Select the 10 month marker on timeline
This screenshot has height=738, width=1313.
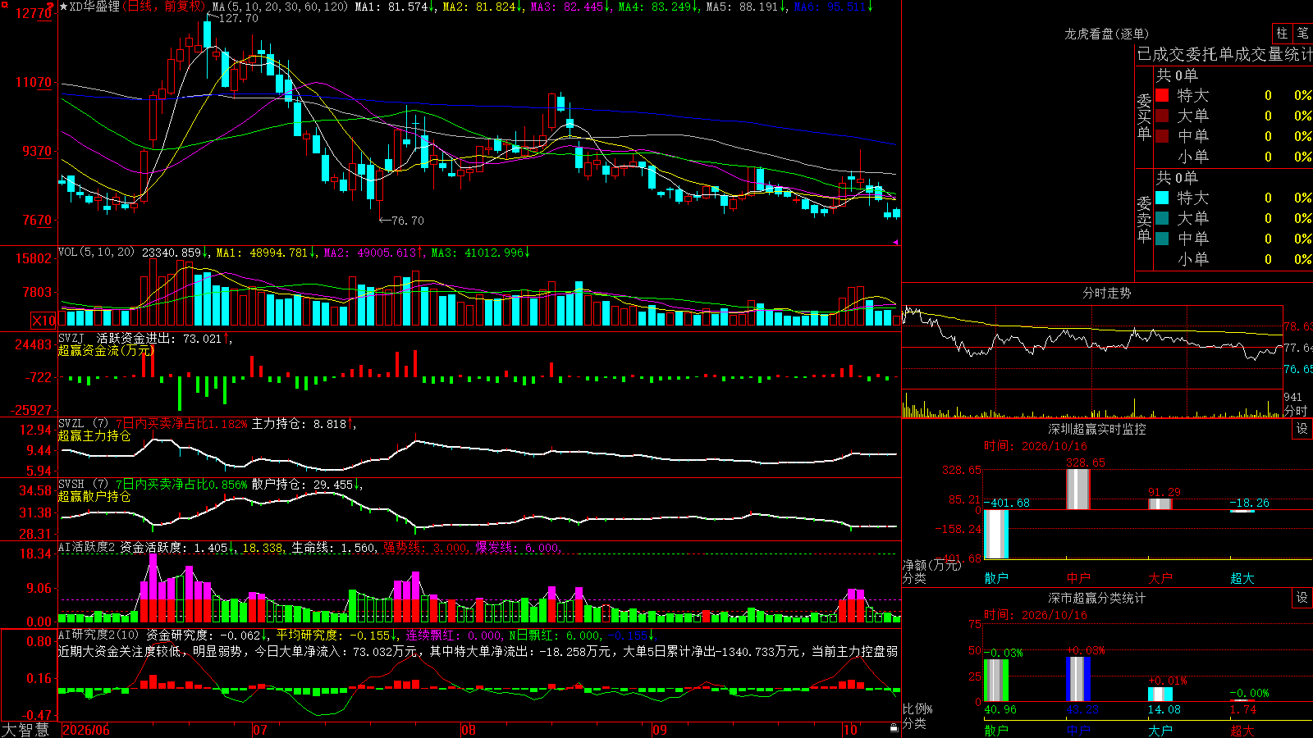[851, 730]
